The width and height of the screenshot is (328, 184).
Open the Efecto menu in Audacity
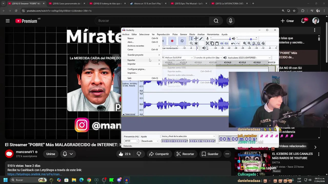(x=192, y=34)
